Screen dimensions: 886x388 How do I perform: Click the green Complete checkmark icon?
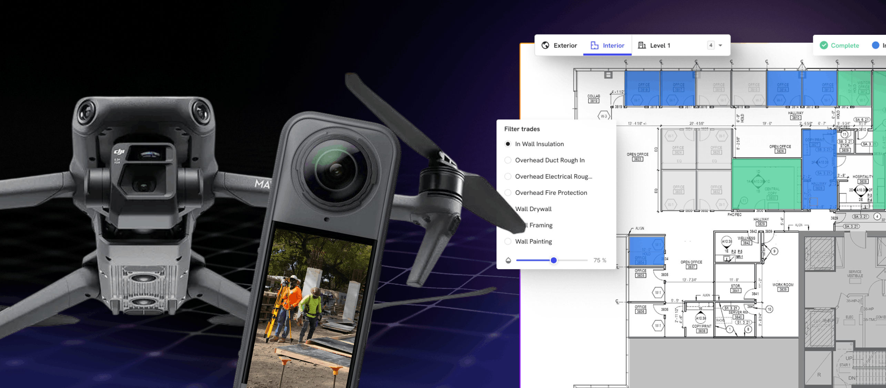point(824,45)
